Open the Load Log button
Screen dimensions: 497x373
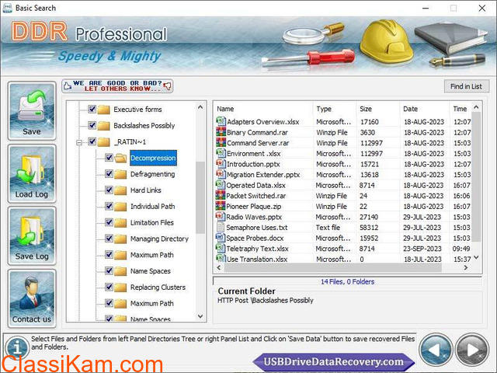coord(32,173)
